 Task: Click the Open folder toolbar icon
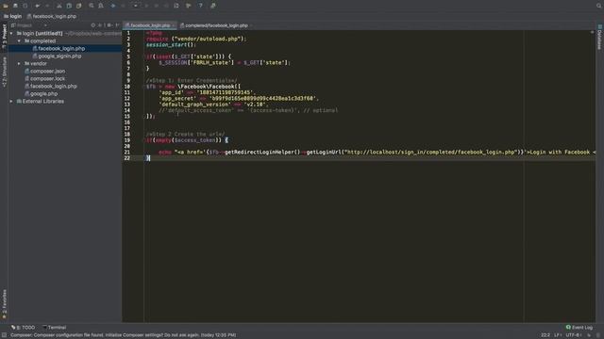(6, 6)
